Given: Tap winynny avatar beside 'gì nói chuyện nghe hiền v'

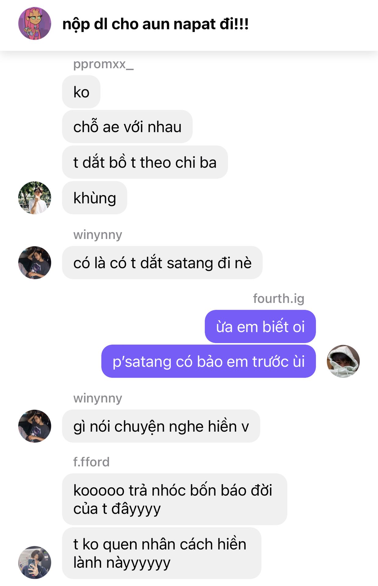Looking at the screenshot, I should 34,426.
